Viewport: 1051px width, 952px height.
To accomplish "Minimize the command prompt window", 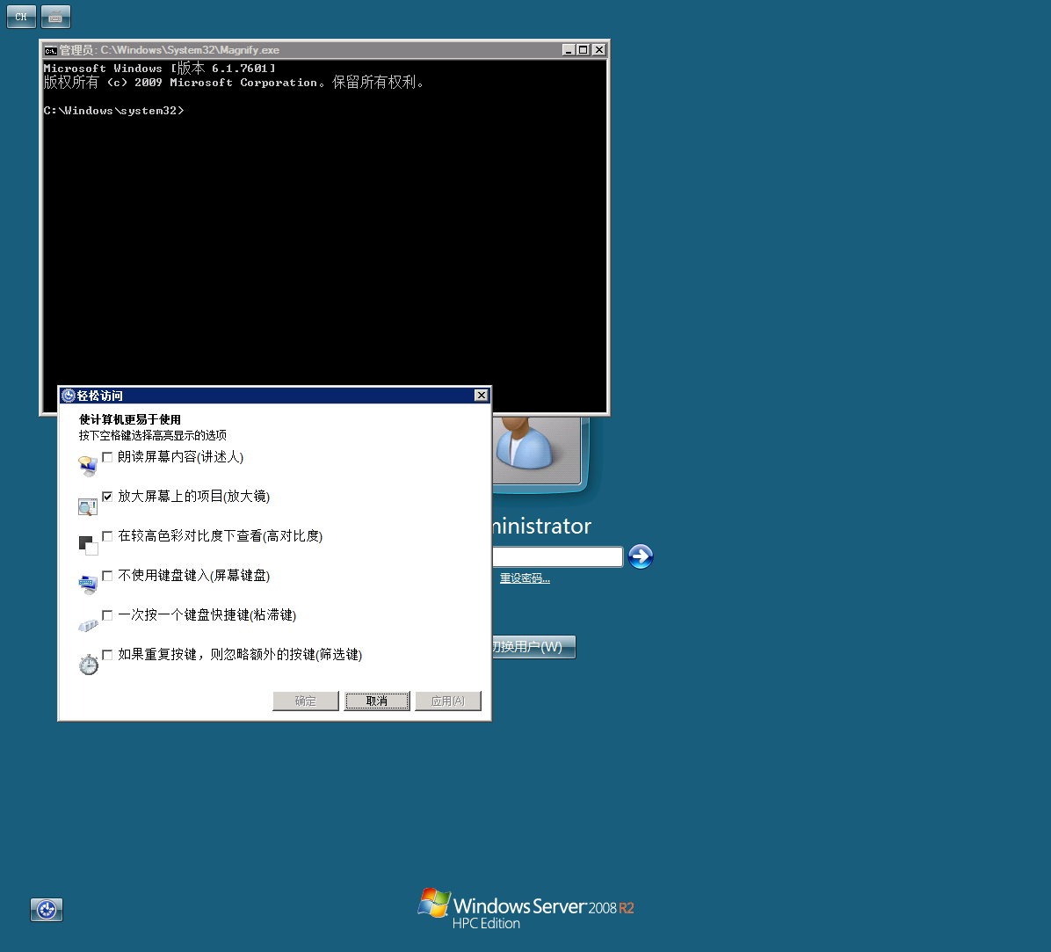I will click(569, 50).
